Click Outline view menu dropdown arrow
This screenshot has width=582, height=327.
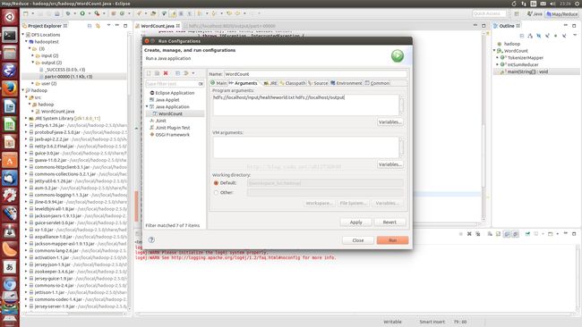(x=575, y=36)
